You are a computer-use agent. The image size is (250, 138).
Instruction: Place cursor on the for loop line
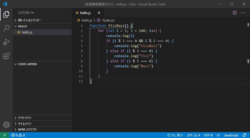coord(129,31)
